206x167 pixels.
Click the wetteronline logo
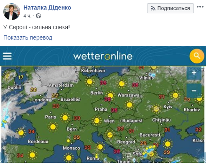click(x=103, y=56)
